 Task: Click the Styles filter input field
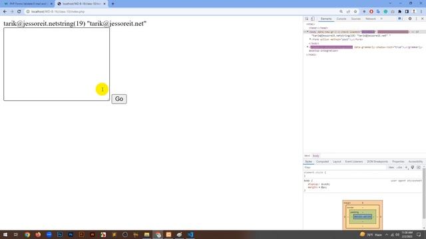[345, 167]
